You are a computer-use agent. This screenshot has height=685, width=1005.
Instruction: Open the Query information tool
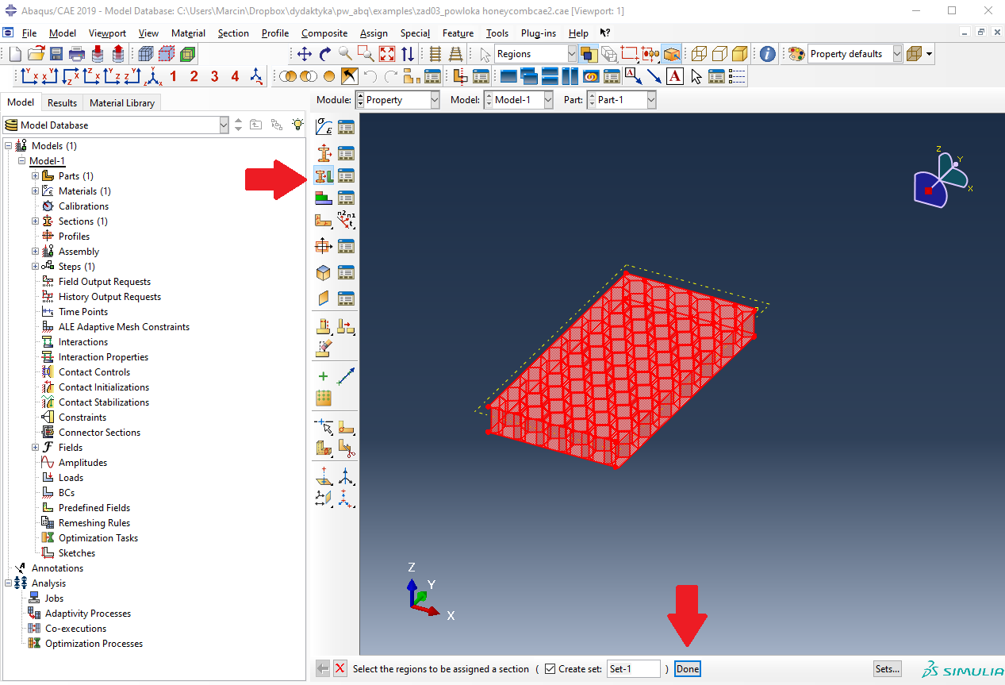tap(767, 54)
